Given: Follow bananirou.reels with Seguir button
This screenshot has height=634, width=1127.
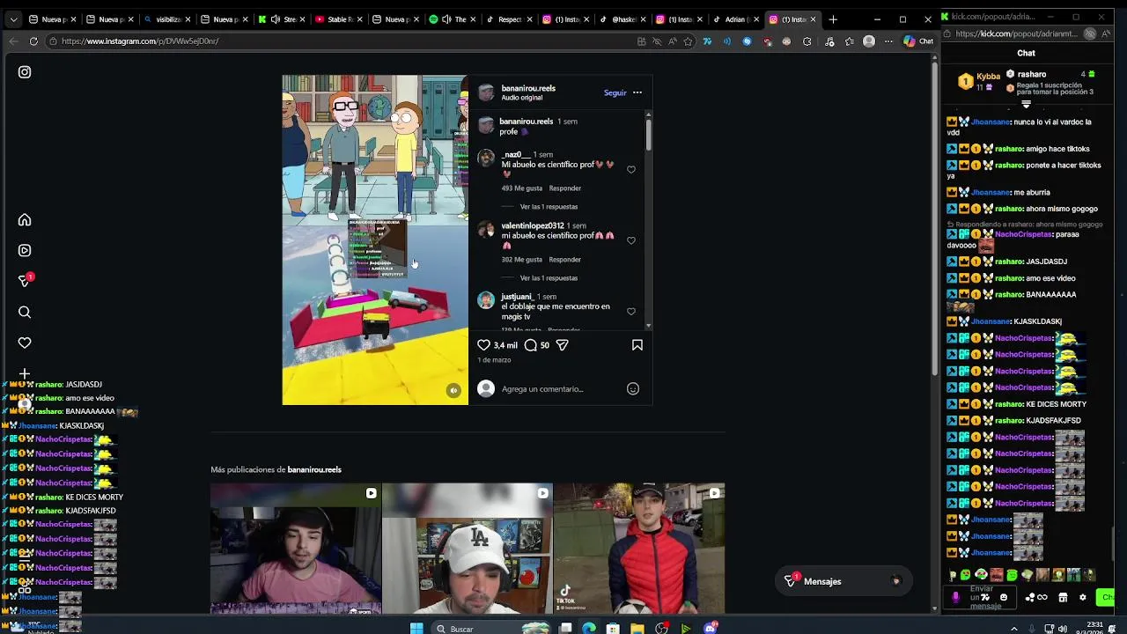Looking at the screenshot, I should (615, 92).
